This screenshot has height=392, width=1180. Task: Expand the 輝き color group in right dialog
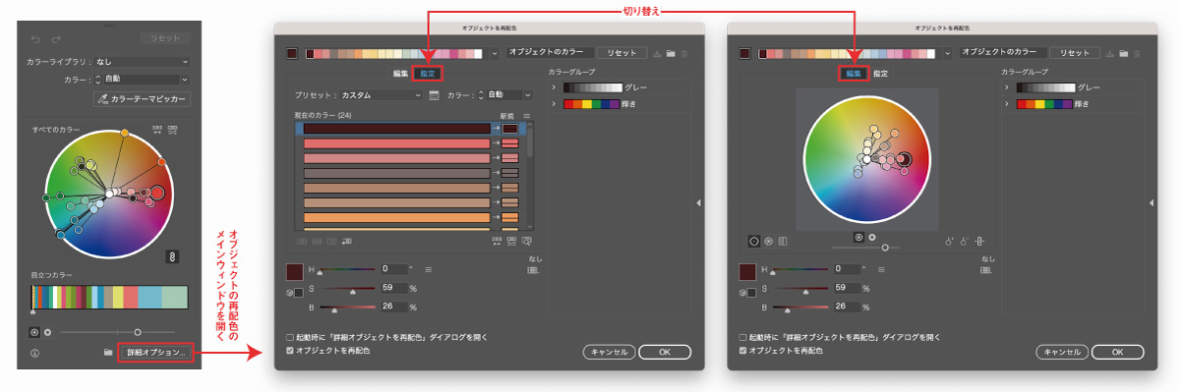point(1007,103)
